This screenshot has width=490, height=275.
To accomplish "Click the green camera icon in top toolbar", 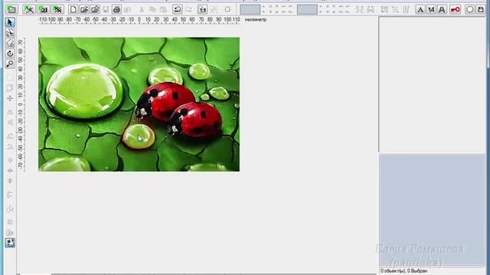I will tap(43, 10).
